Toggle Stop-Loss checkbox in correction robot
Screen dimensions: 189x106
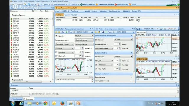click(x=96, y=65)
